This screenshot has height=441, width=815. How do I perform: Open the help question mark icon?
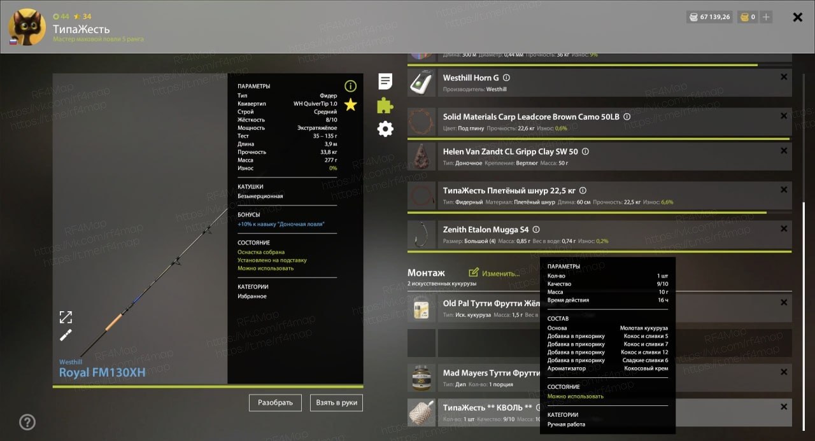pos(27,421)
